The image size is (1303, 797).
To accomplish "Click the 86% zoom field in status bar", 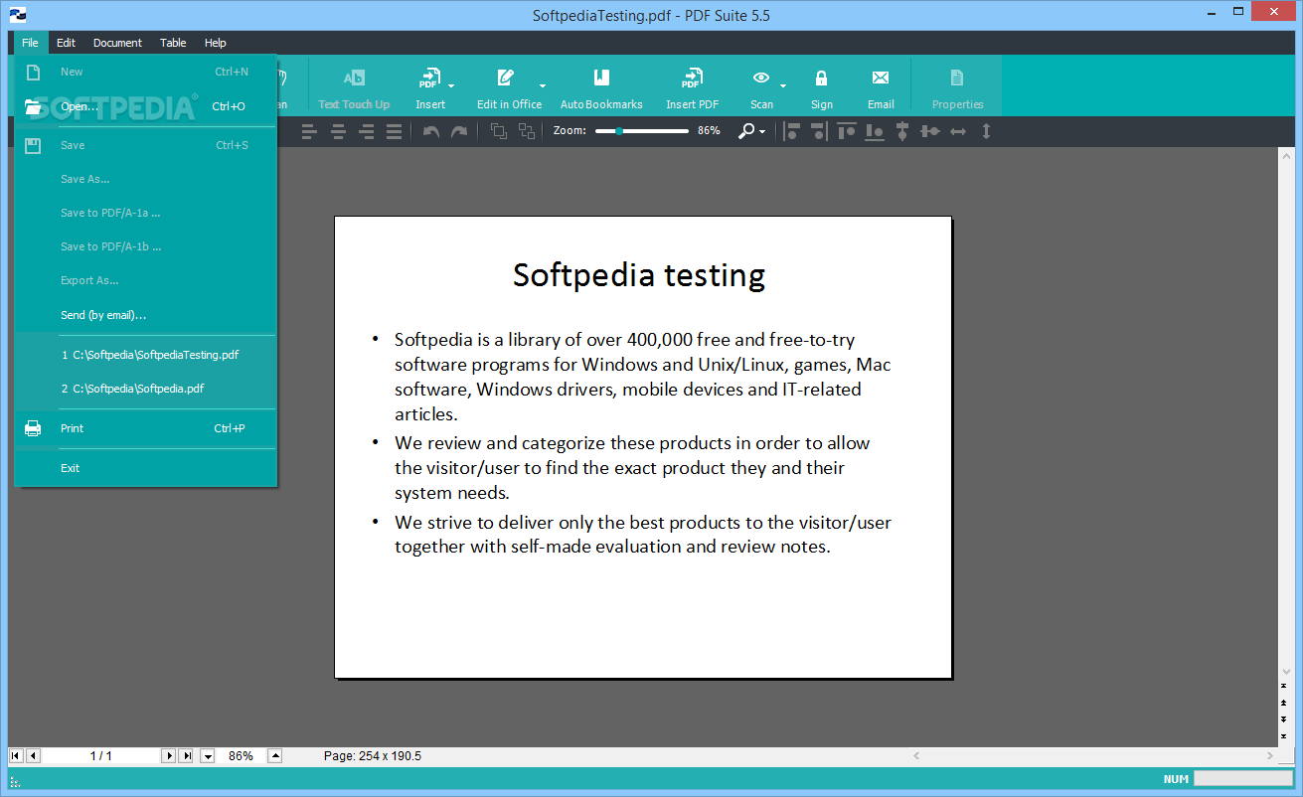I will (242, 756).
